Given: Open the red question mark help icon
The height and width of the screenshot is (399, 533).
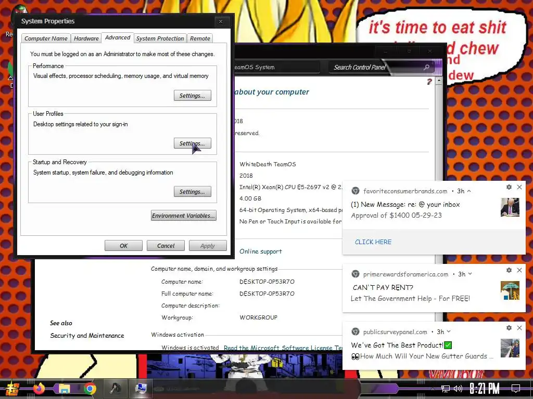Looking at the screenshot, I should pos(429,82).
